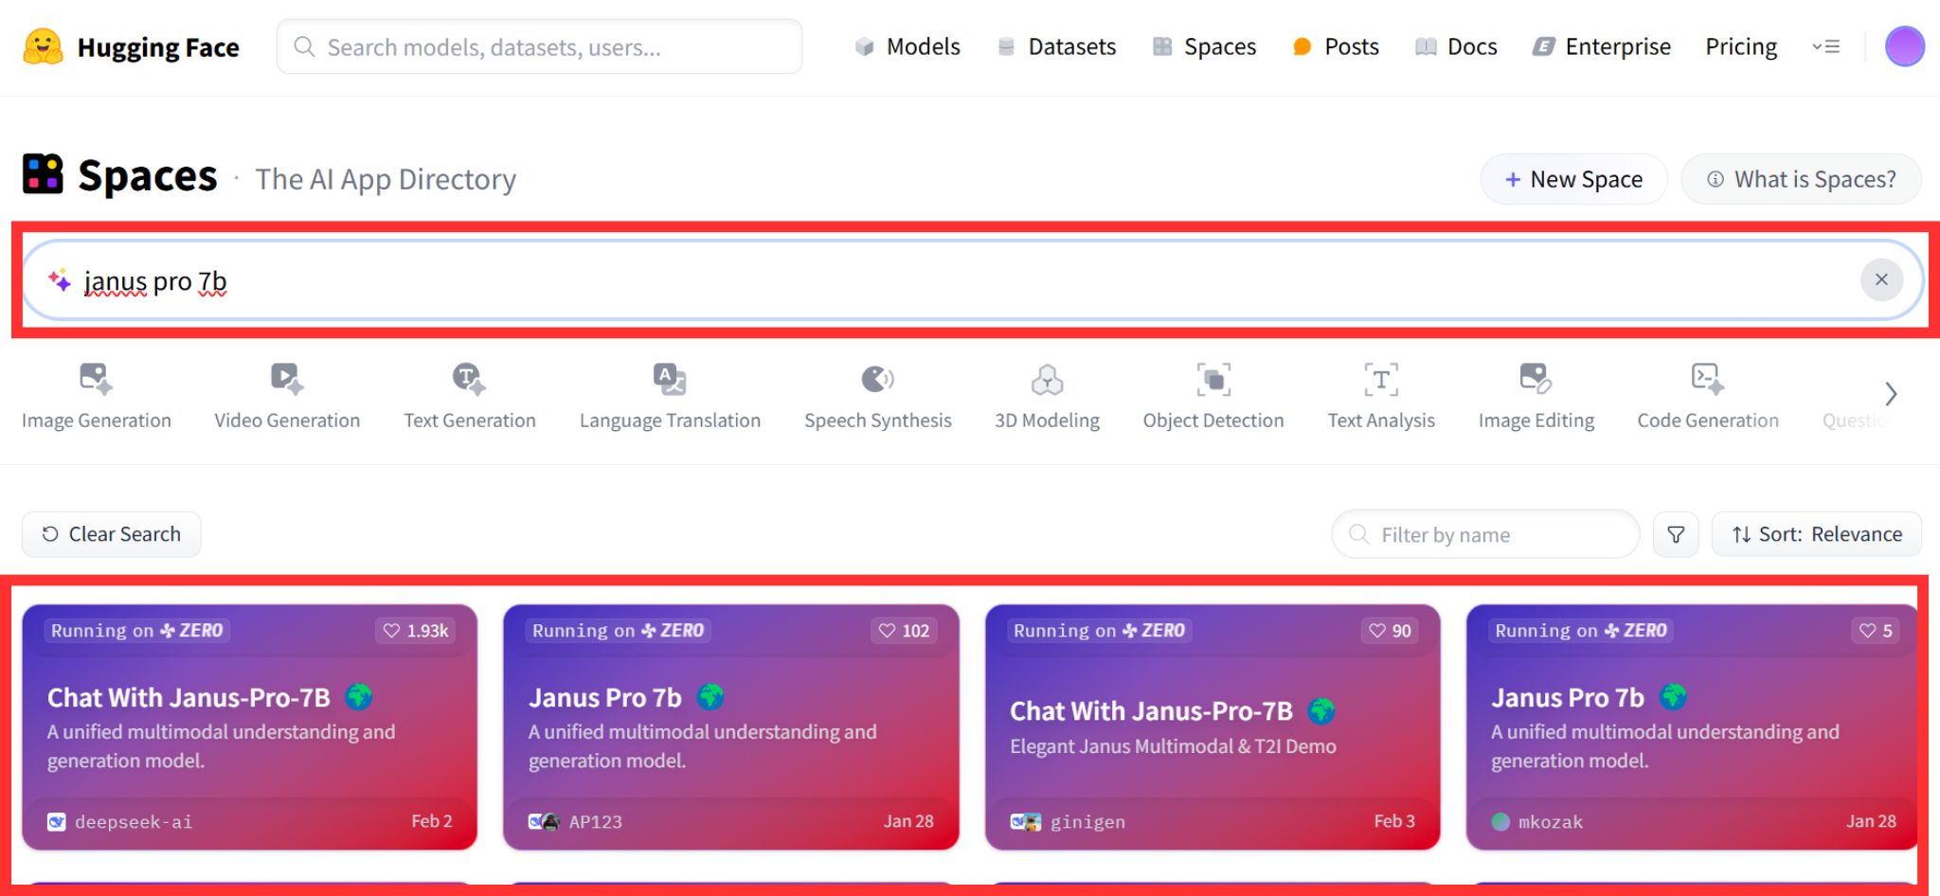The image size is (1940, 896).
Task: Click the New Space button
Action: 1573,179
